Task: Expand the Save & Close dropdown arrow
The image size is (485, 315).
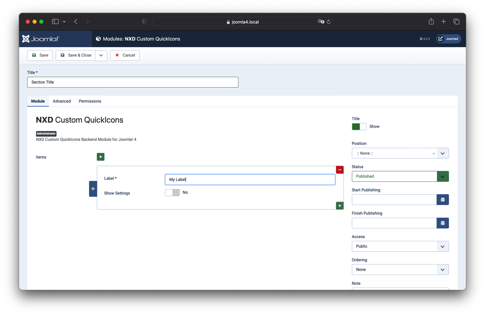Action: click(x=101, y=55)
